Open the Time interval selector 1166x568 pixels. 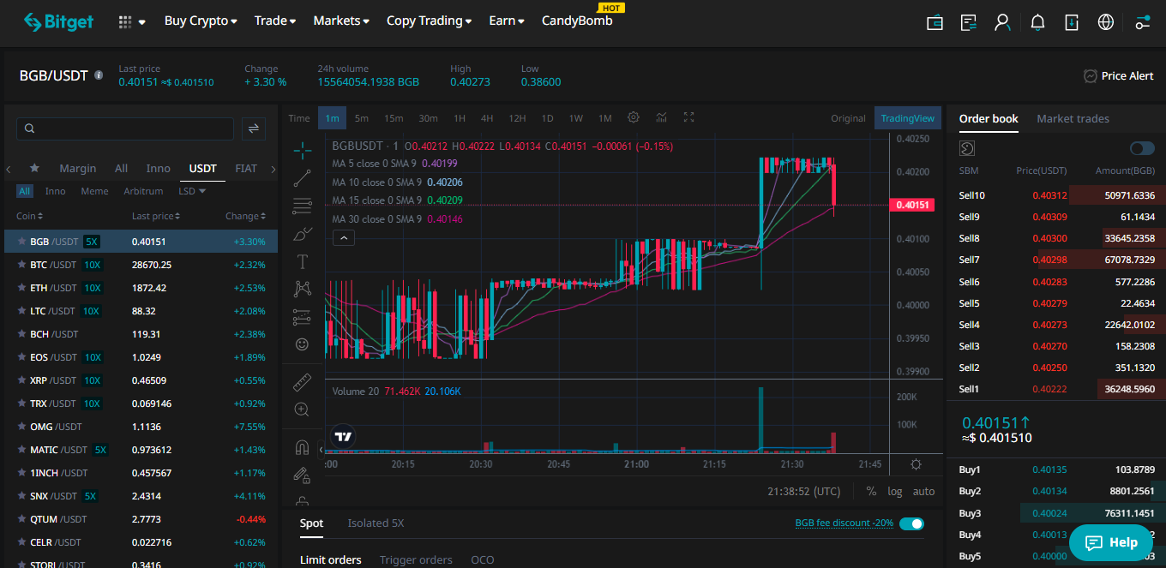click(x=299, y=118)
